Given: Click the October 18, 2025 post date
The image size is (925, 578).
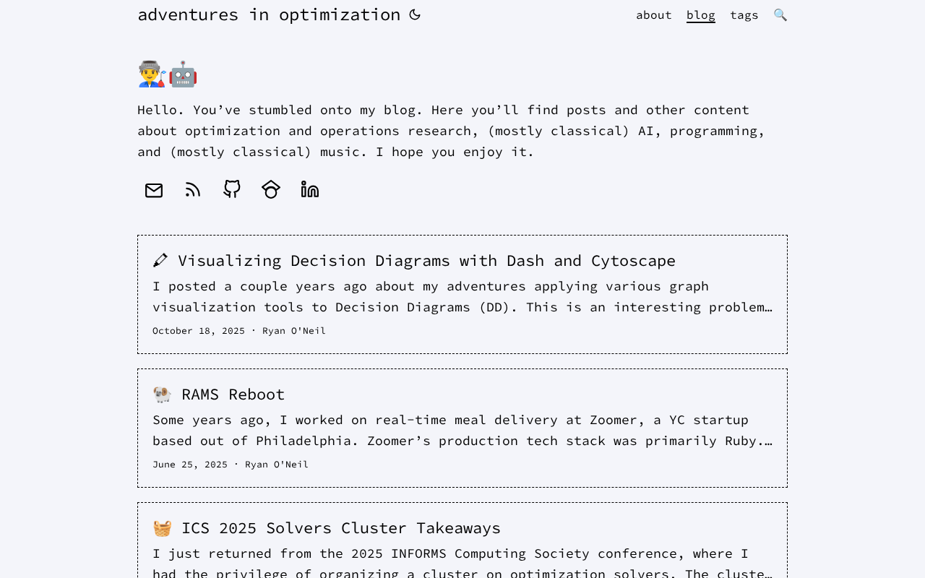Looking at the screenshot, I should [x=199, y=331].
